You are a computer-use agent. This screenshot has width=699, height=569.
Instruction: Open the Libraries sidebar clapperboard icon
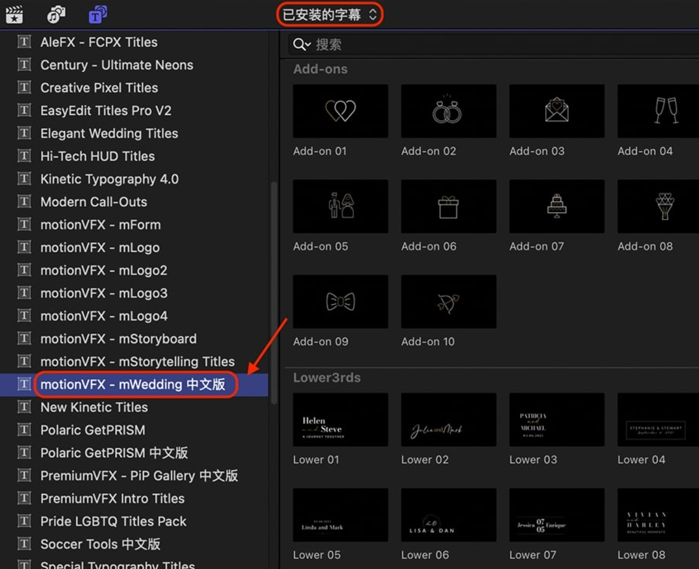coord(14,15)
